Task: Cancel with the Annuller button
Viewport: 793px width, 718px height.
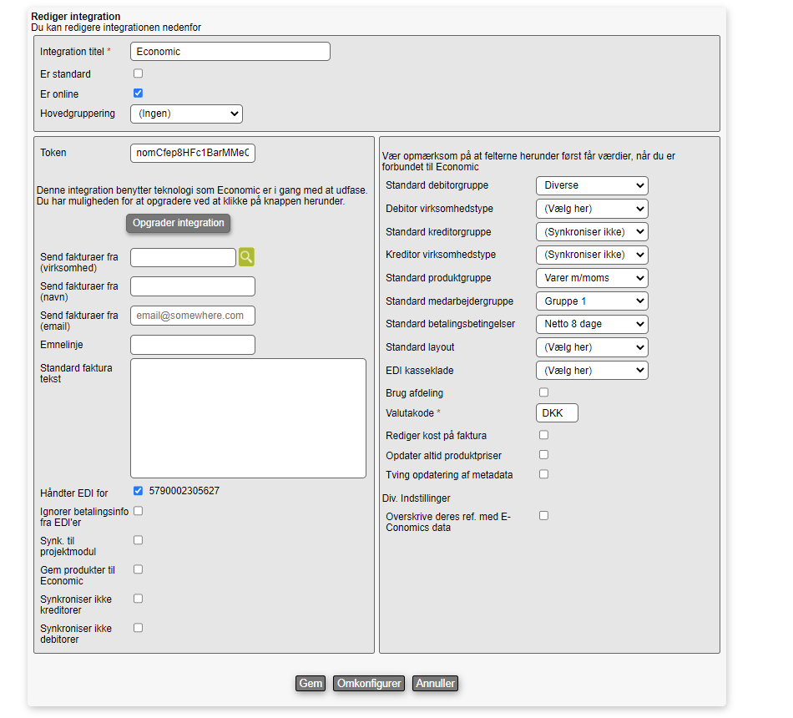Action: click(x=435, y=683)
